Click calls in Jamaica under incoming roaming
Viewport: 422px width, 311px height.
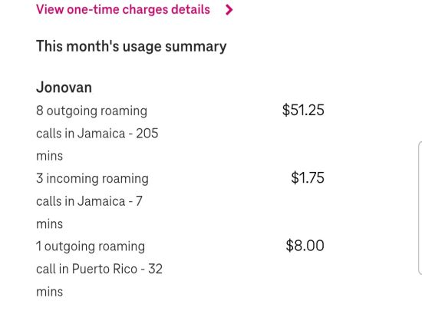81,201
